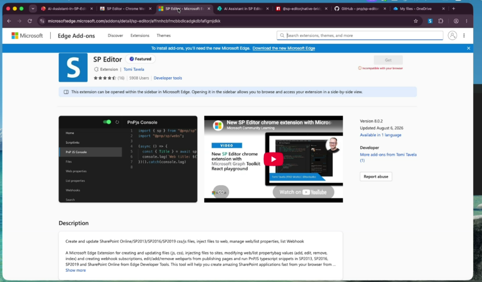Go forward with the browser forward arrow
This screenshot has width=482, height=282.
pyautogui.click(x=19, y=21)
